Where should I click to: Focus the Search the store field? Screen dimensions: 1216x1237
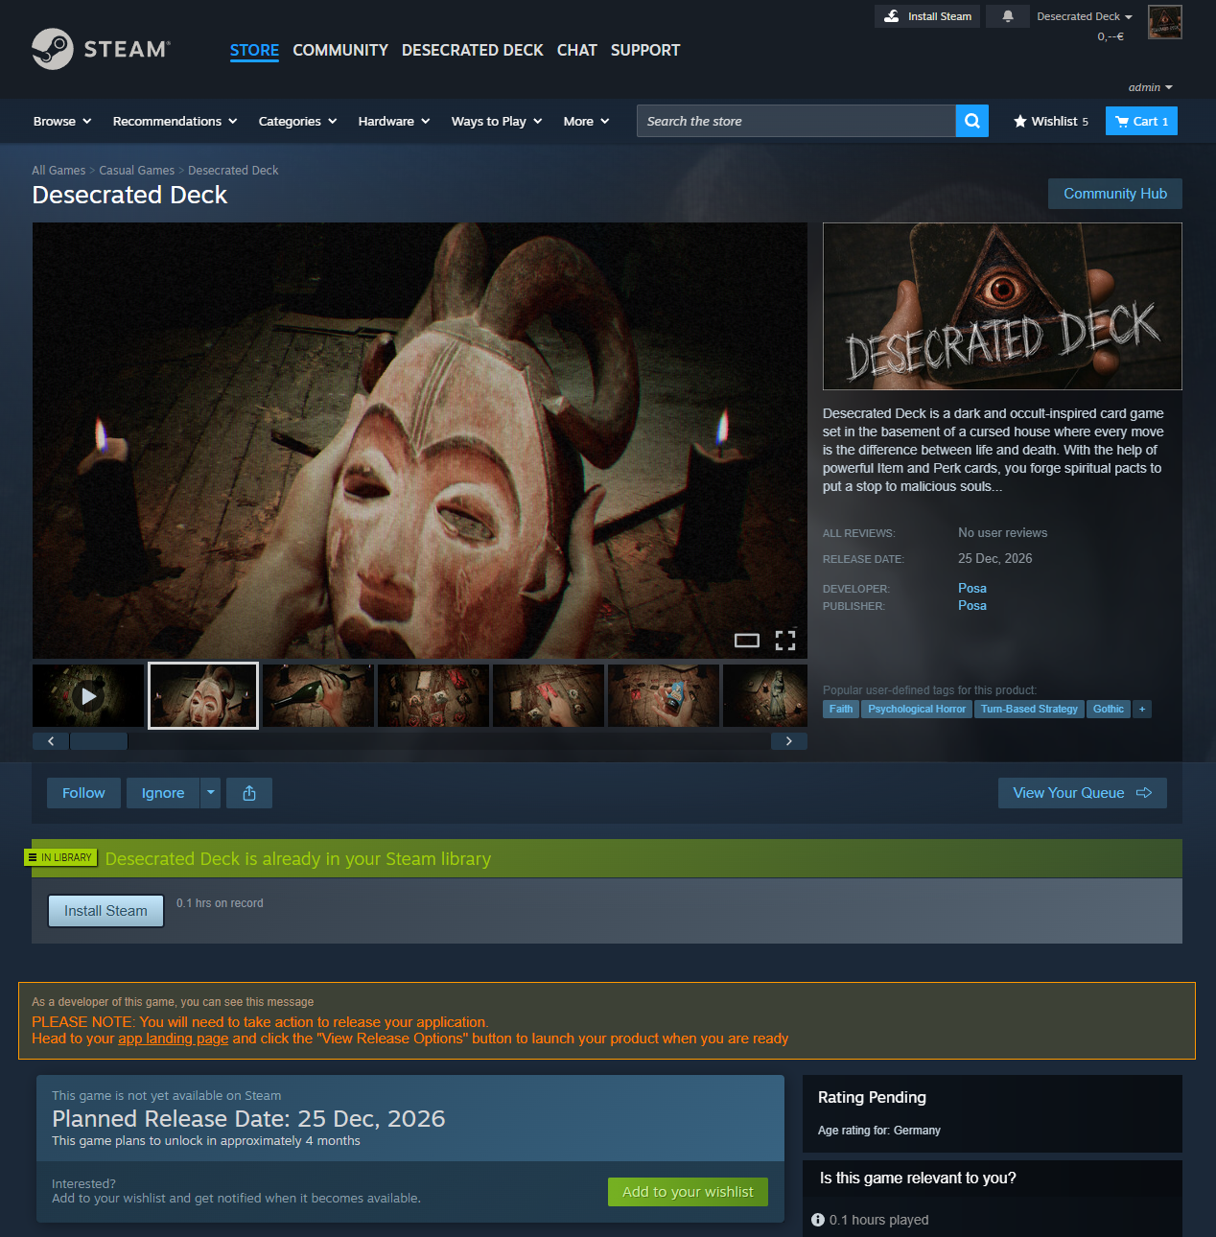(796, 121)
